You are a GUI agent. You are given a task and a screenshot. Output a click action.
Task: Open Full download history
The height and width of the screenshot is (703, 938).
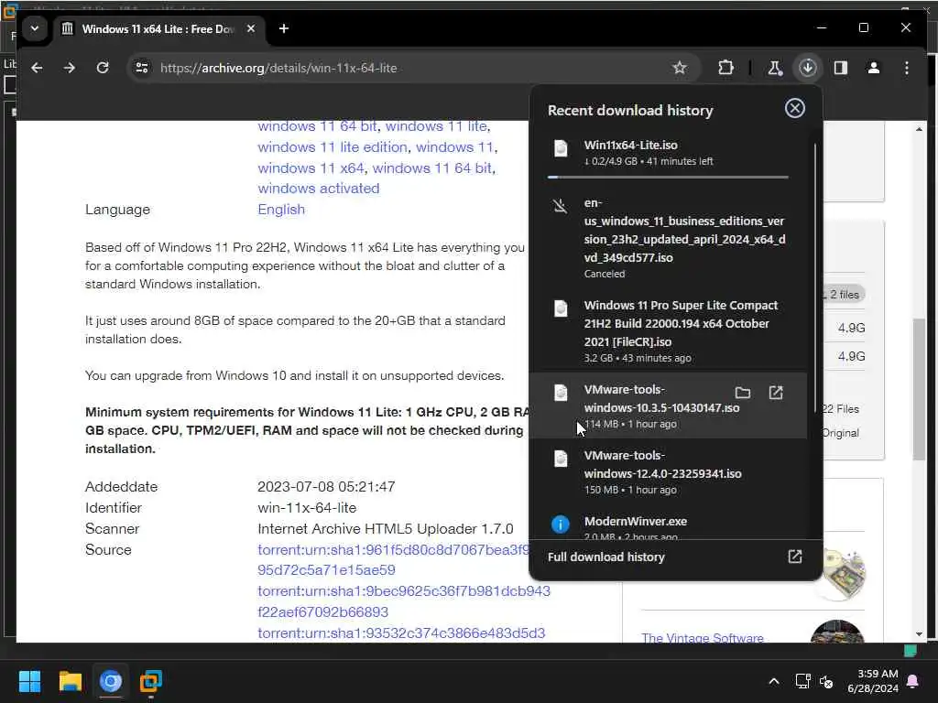675,557
